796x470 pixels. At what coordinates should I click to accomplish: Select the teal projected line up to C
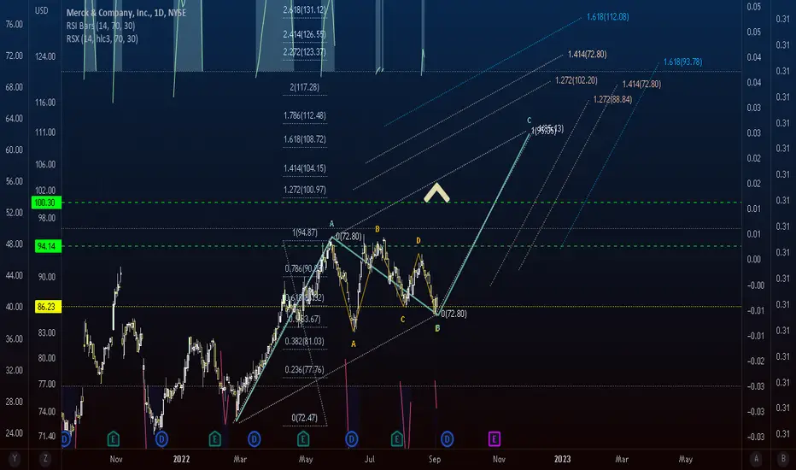(483, 224)
